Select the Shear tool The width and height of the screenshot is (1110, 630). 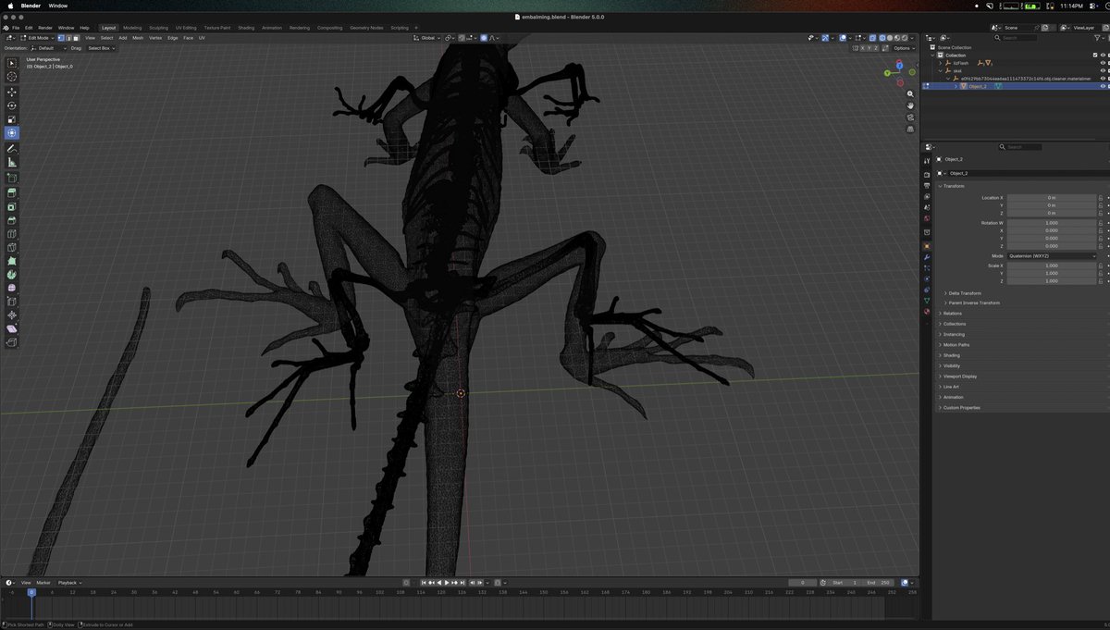click(x=12, y=329)
